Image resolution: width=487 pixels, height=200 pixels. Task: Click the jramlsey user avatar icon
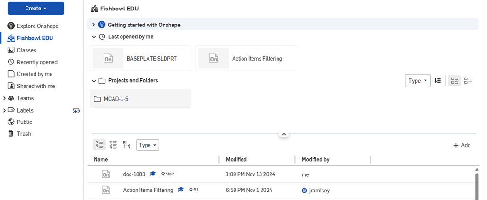click(x=304, y=191)
